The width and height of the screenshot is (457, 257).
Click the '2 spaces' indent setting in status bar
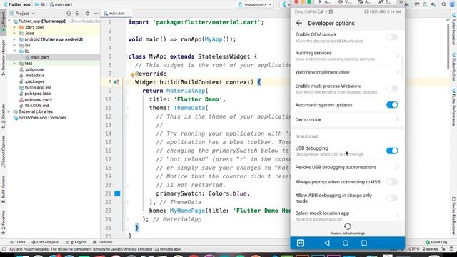tap(430, 249)
